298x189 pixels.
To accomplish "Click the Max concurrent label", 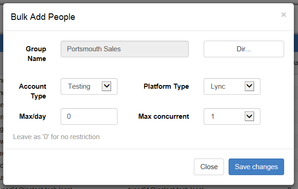I will point(164,116).
